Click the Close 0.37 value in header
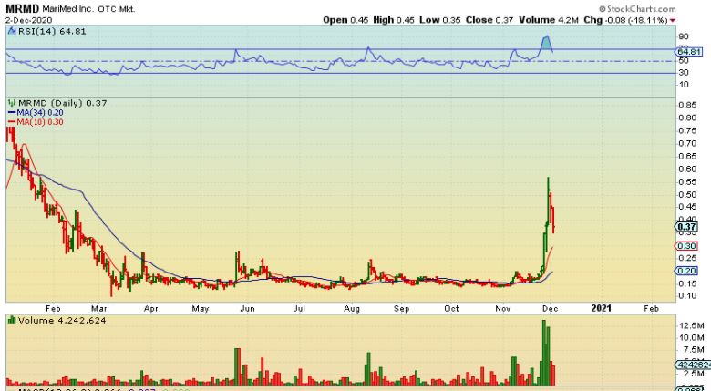Viewport: 711px width, 391px height. (x=489, y=20)
